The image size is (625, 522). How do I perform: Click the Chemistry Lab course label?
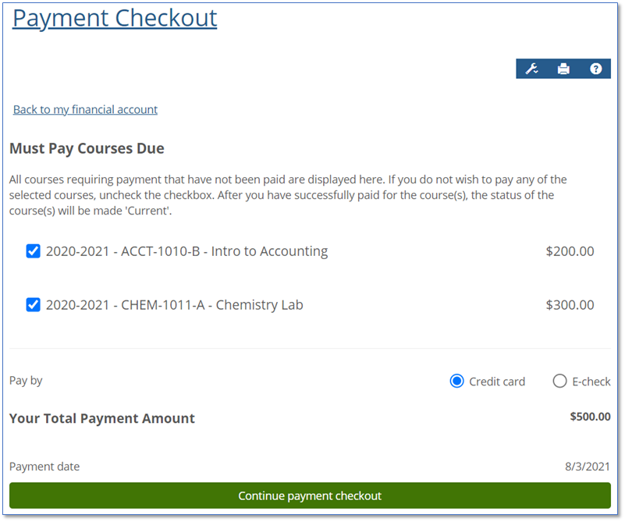coord(174,305)
